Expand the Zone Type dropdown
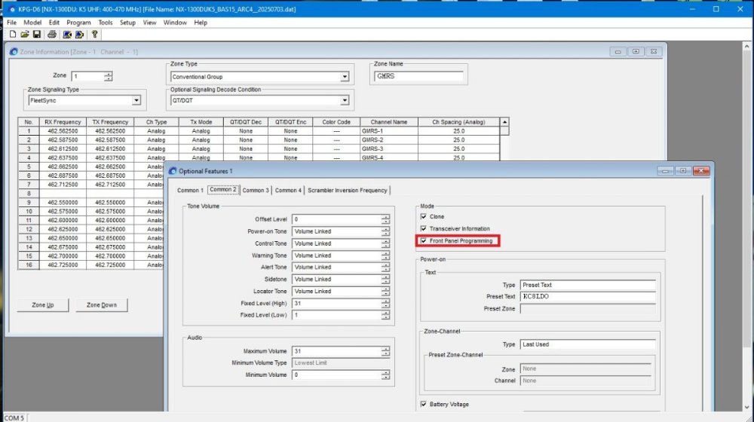 pyautogui.click(x=345, y=77)
